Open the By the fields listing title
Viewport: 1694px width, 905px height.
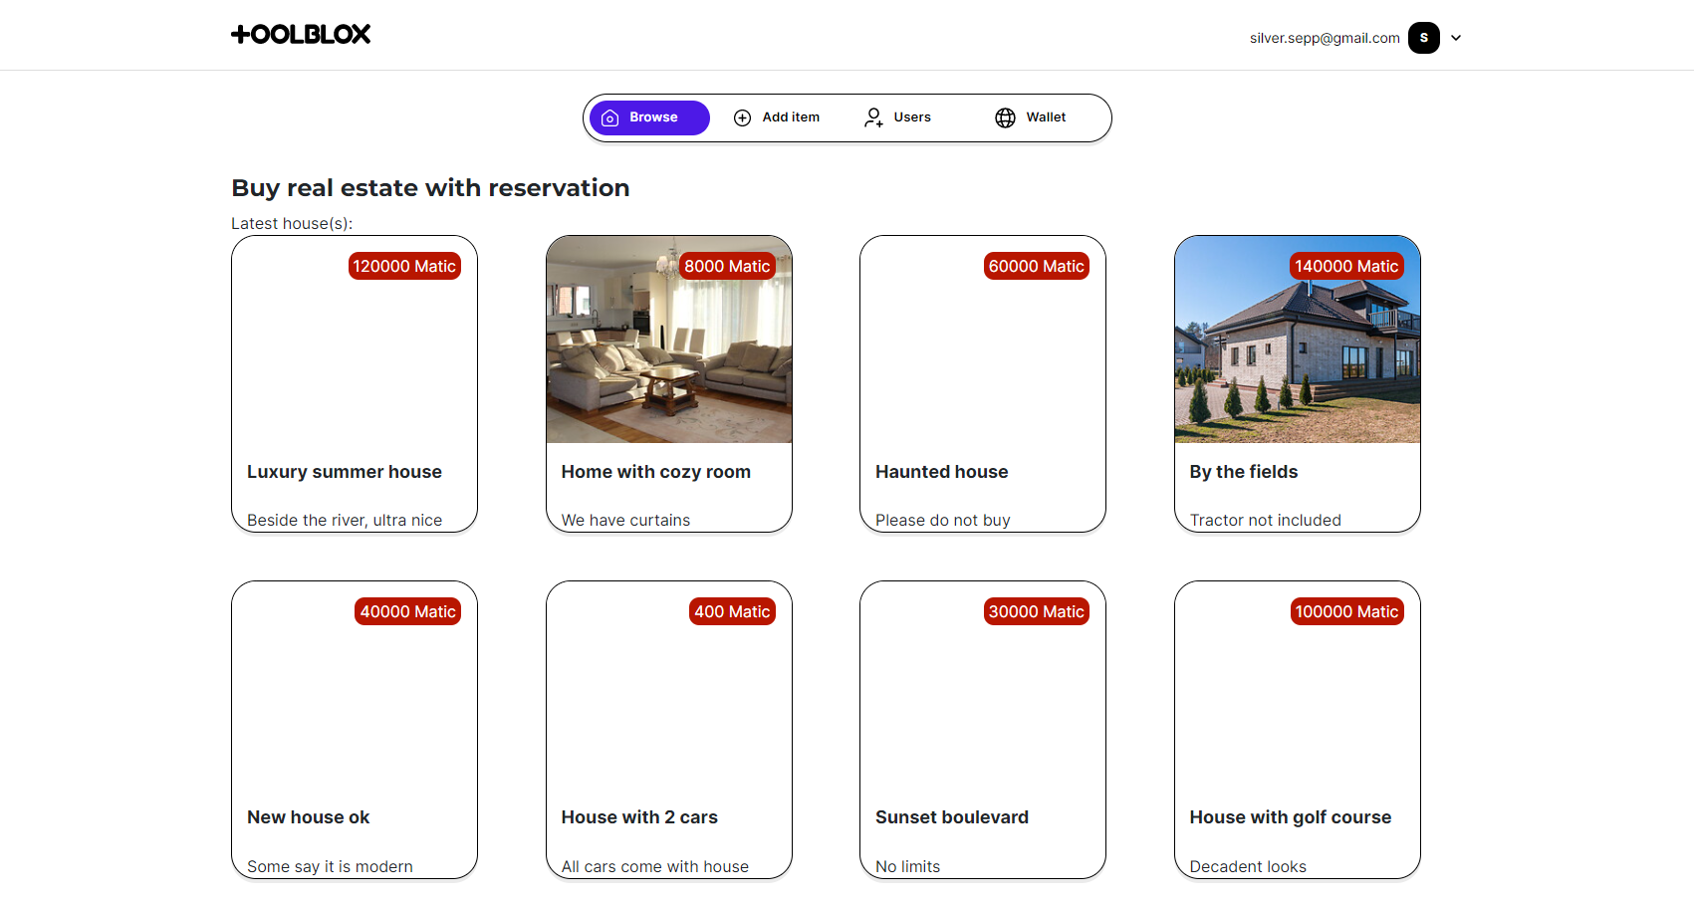pyautogui.click(x=1244, y=472)
